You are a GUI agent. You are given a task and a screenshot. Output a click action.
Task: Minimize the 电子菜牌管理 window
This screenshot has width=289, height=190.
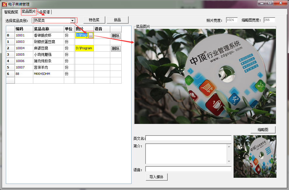(262, 3)
